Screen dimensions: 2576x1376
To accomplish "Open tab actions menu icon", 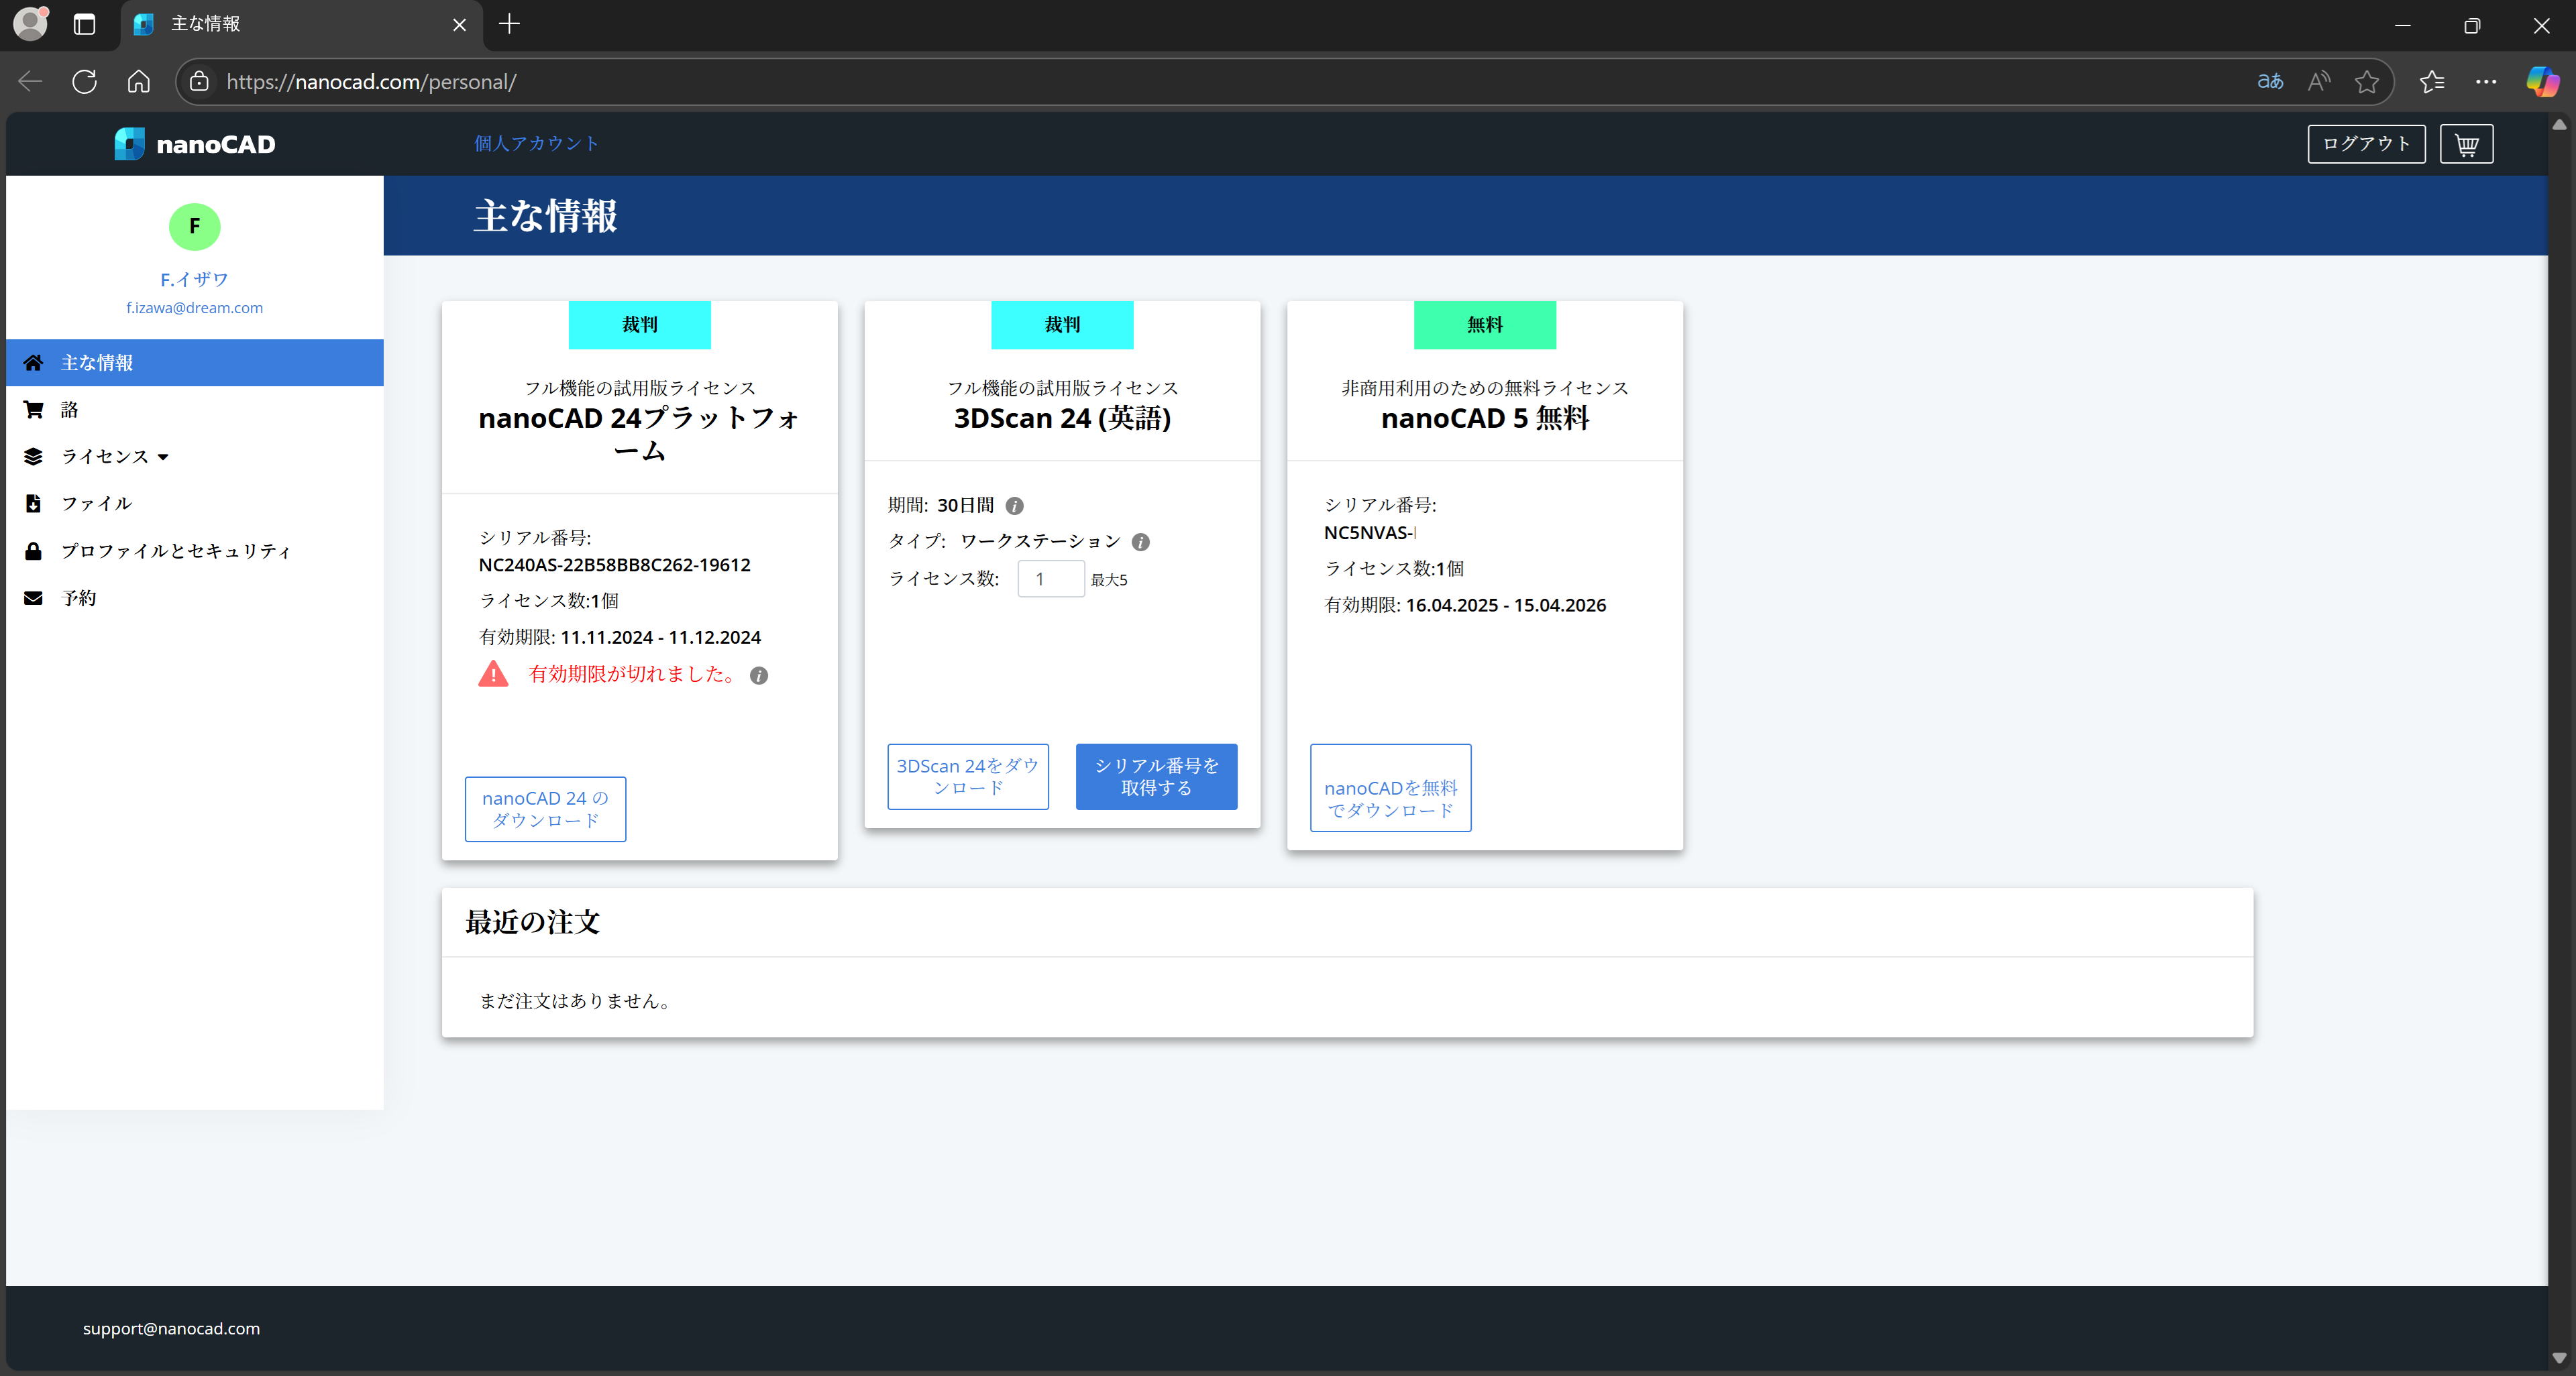I will [85, 24].
